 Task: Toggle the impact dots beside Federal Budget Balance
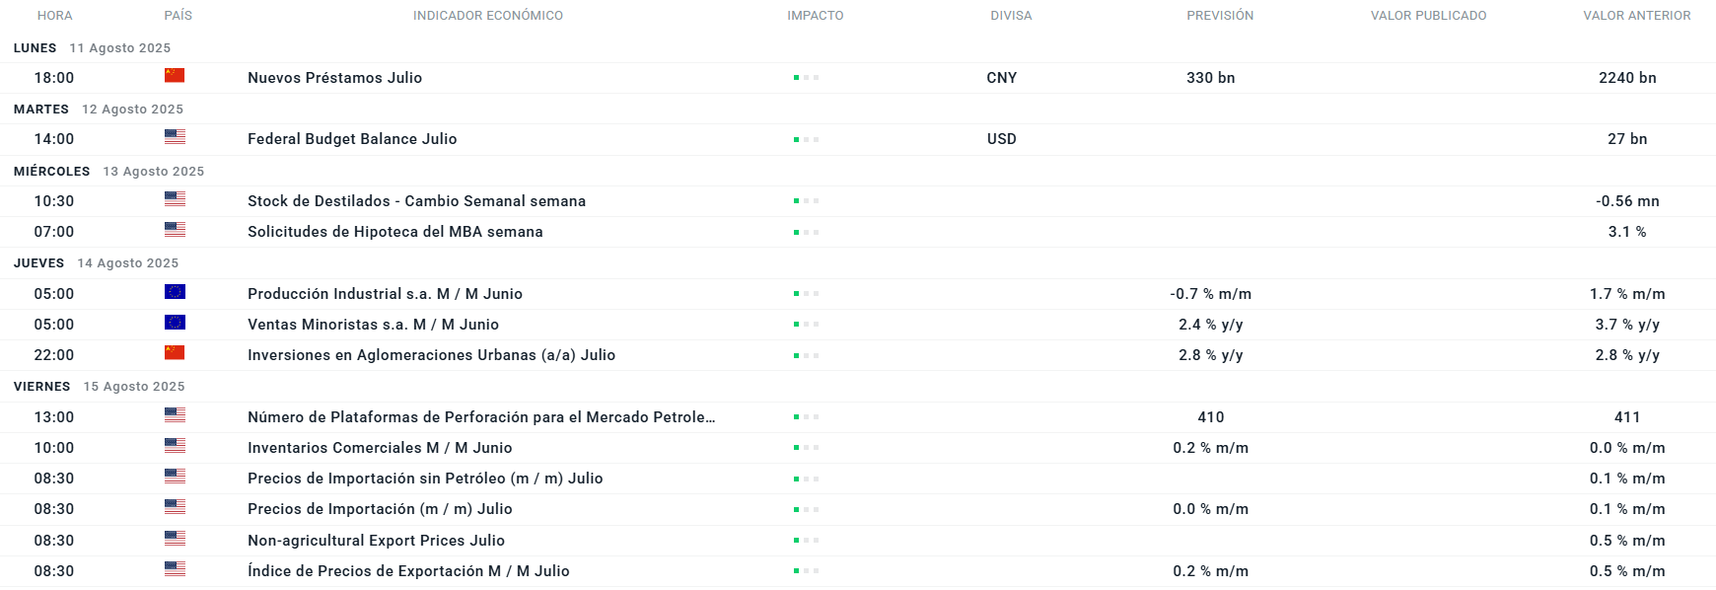coord(805,138)
